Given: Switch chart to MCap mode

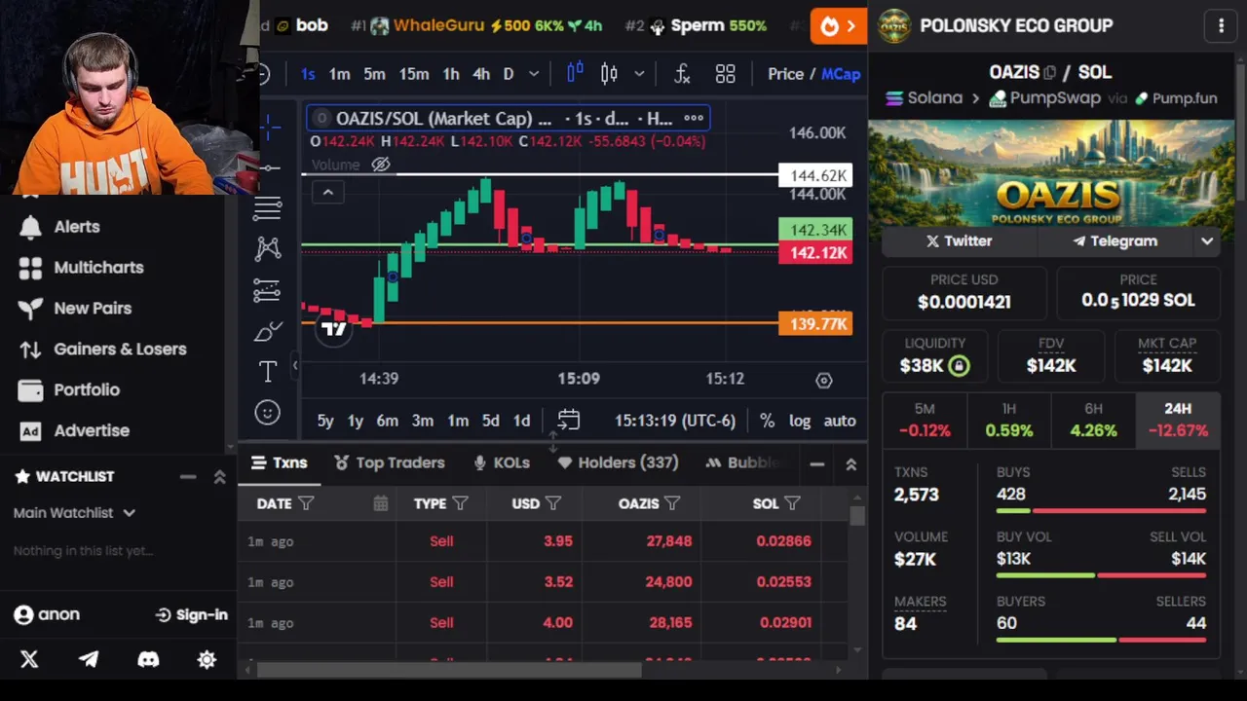Looking at the screenshot, I should pyautogui.click(x=841, y=74).
